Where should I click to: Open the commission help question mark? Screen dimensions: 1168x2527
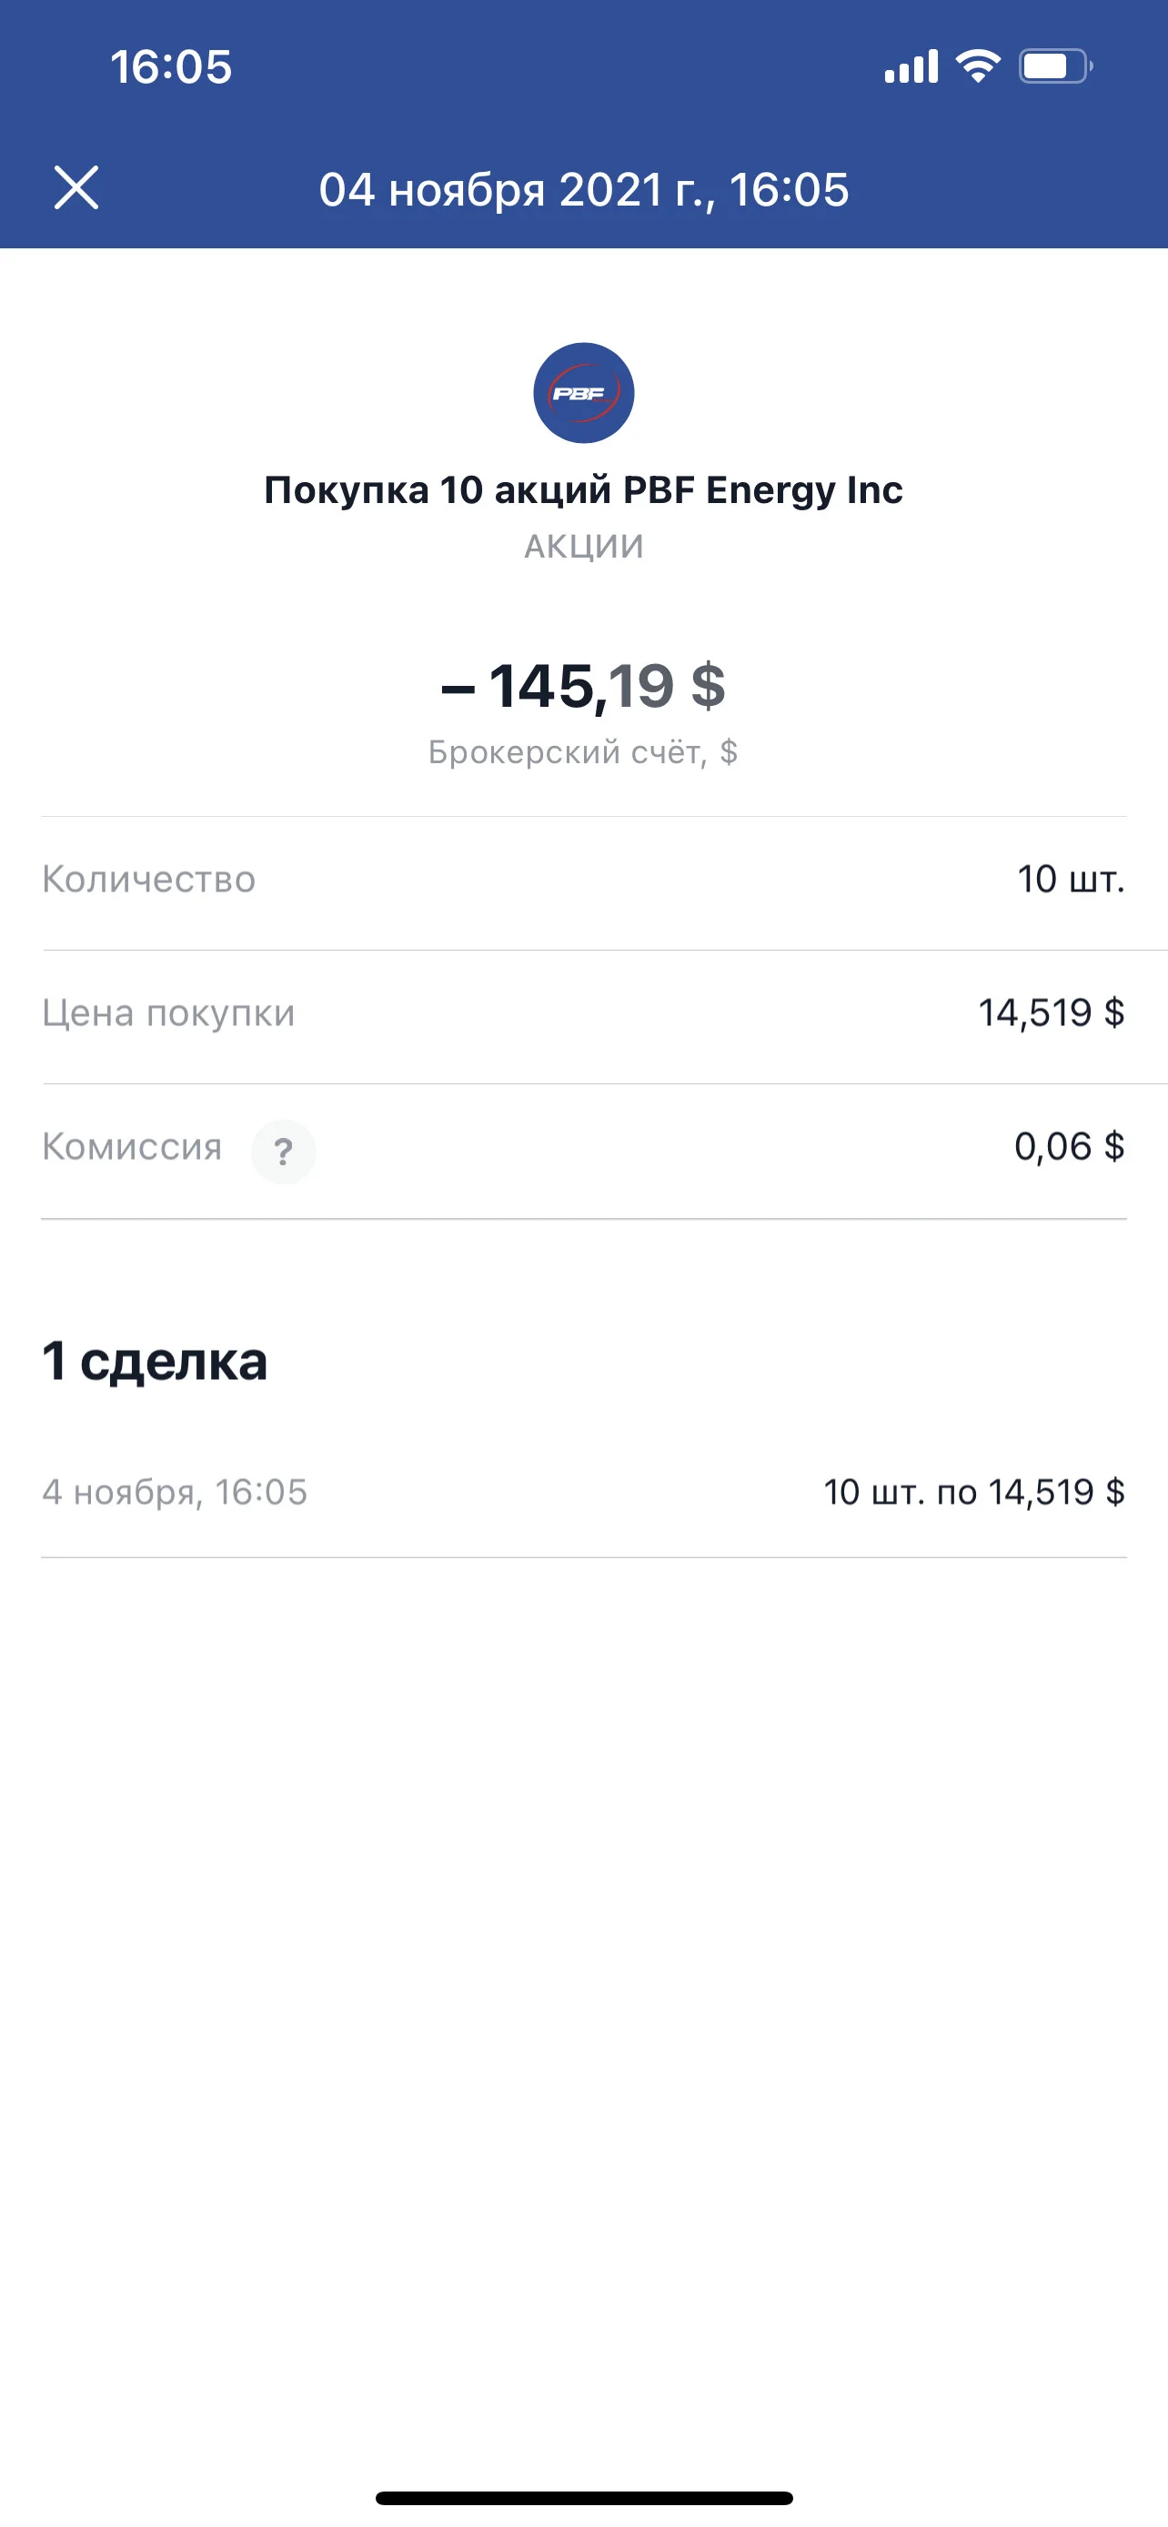tap(284, 1151)
